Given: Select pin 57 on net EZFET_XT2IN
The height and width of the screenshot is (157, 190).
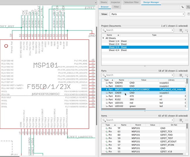Looking at the screenshot, I should (144, 145).
